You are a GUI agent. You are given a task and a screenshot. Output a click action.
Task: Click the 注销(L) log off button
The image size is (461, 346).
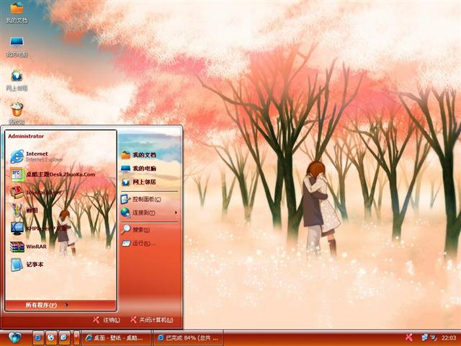(107, 320)
